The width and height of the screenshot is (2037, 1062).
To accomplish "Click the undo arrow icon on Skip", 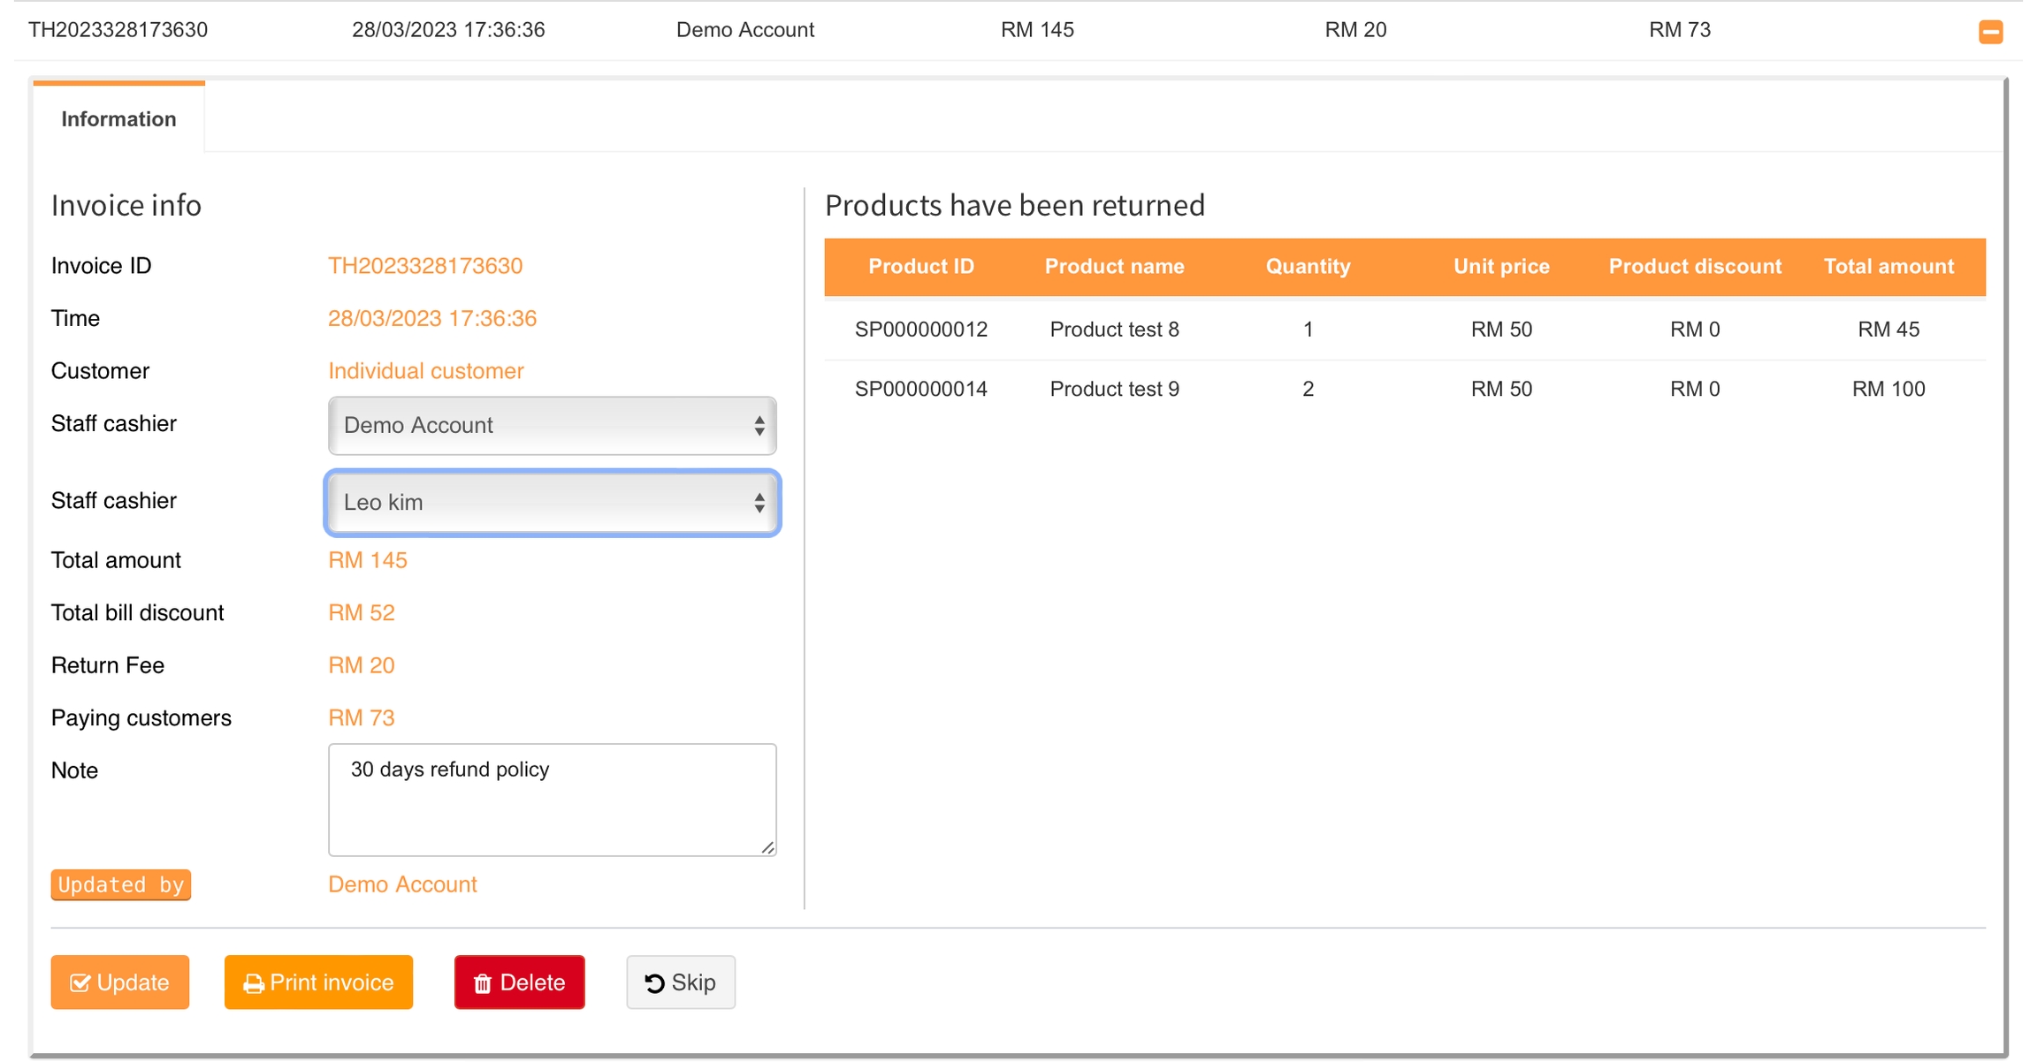I will (x=654, y=983).
